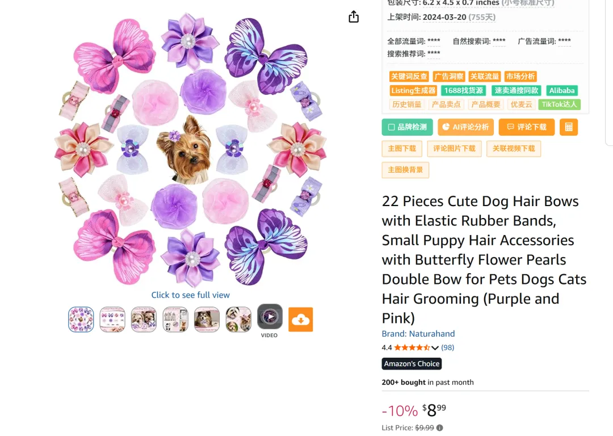Play the product video thumbnail

[x=270, y=317]
